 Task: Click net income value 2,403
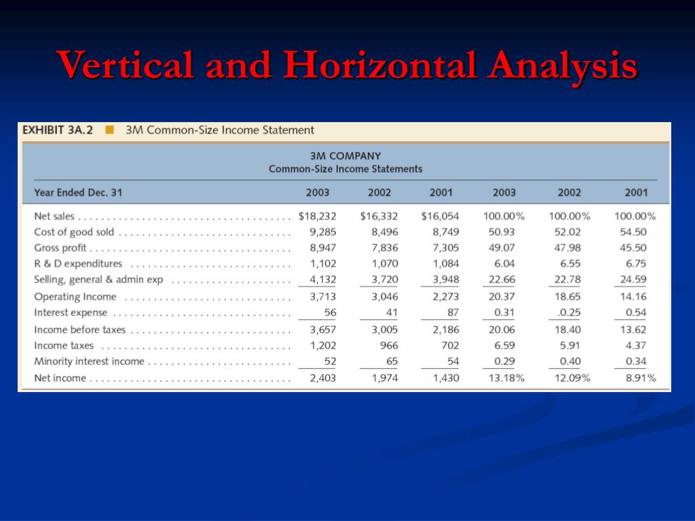tap(322, 378)
